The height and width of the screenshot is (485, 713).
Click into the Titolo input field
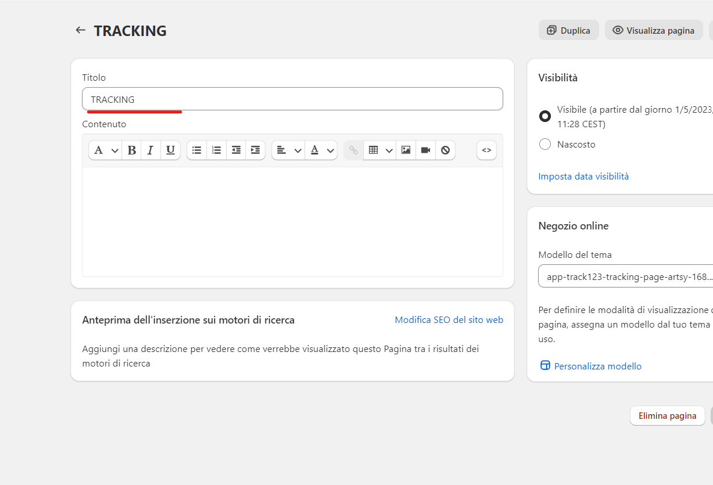[292, 99]
